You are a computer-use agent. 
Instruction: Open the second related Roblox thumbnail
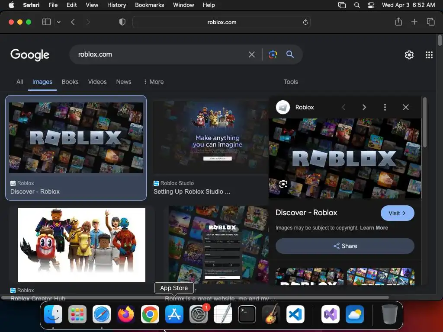pyautogui.click(x=381, y=276)
